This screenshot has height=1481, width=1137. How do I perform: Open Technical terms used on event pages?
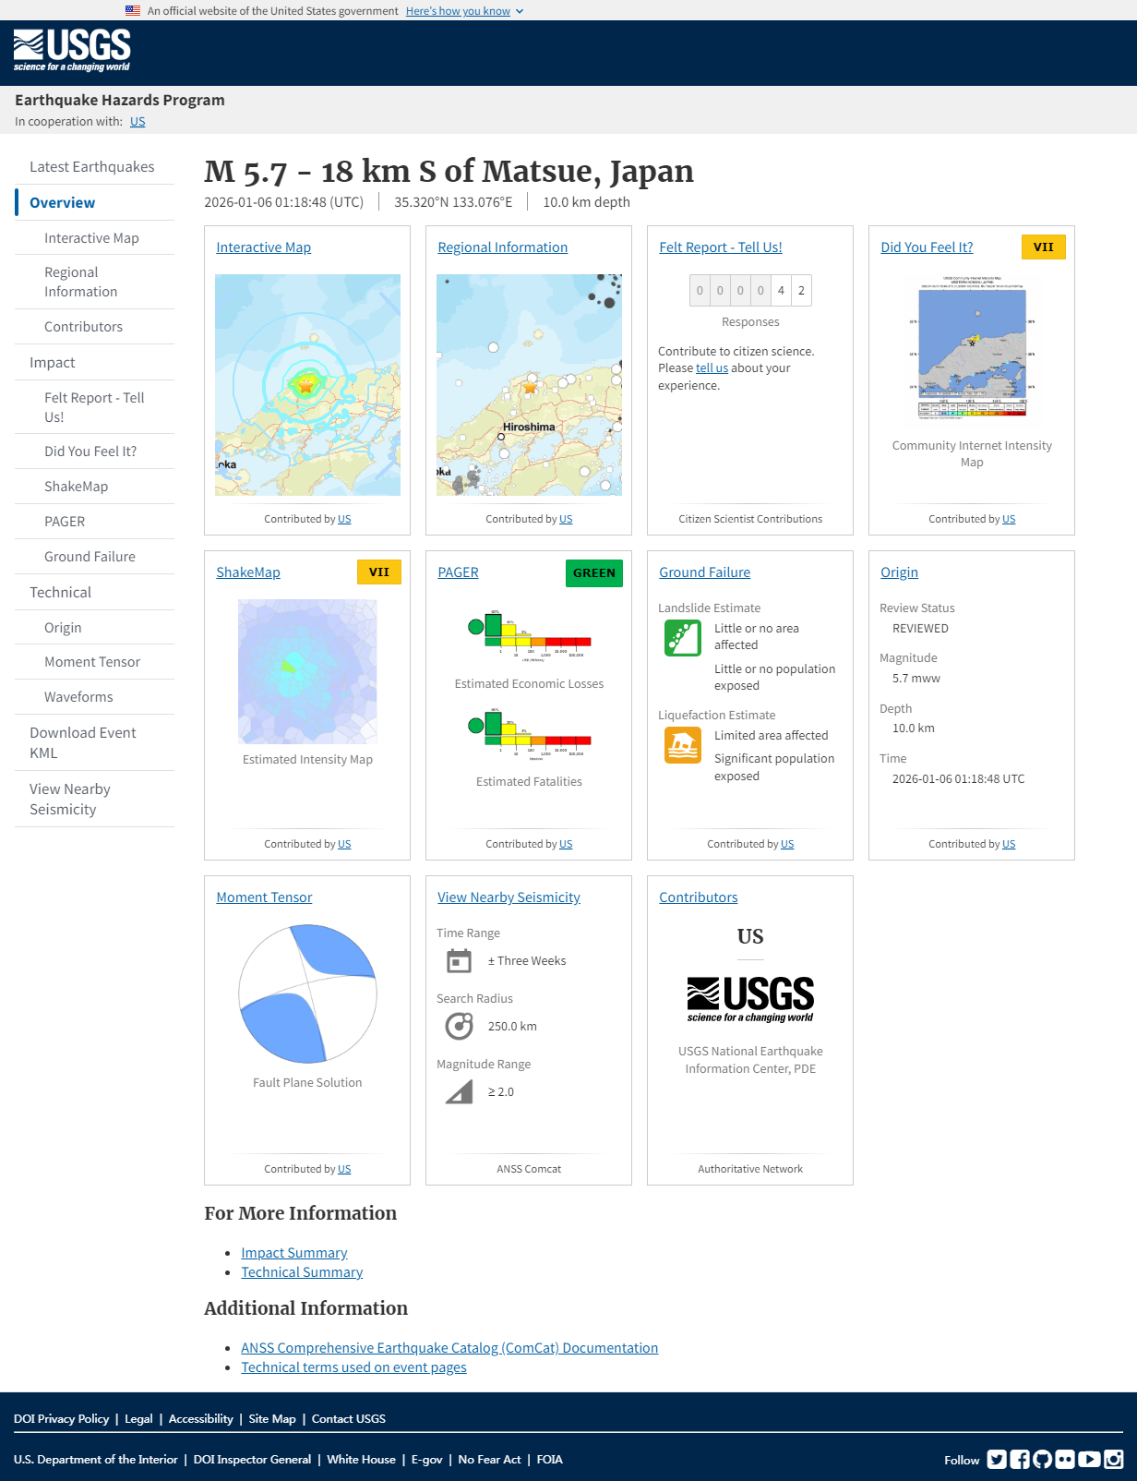pos(353,1367)
